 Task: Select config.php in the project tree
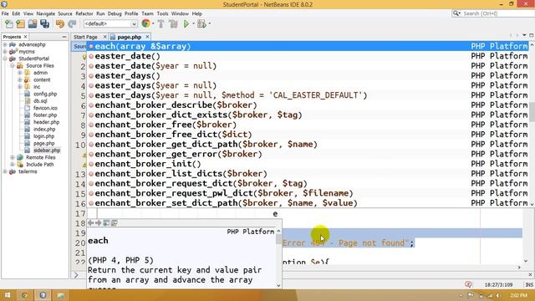[x=45, y=94]
